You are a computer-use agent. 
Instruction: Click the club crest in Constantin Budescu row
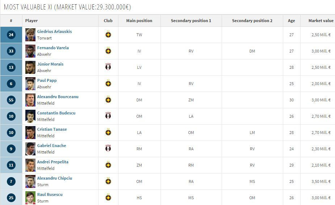point(108,116)
